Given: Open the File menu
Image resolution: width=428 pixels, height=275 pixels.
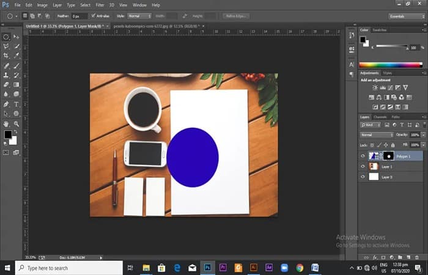Looking at the screenshot, I should (18, 5).
